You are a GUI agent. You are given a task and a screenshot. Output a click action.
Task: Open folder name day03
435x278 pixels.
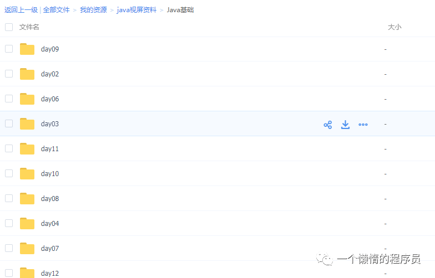point(50,124)
